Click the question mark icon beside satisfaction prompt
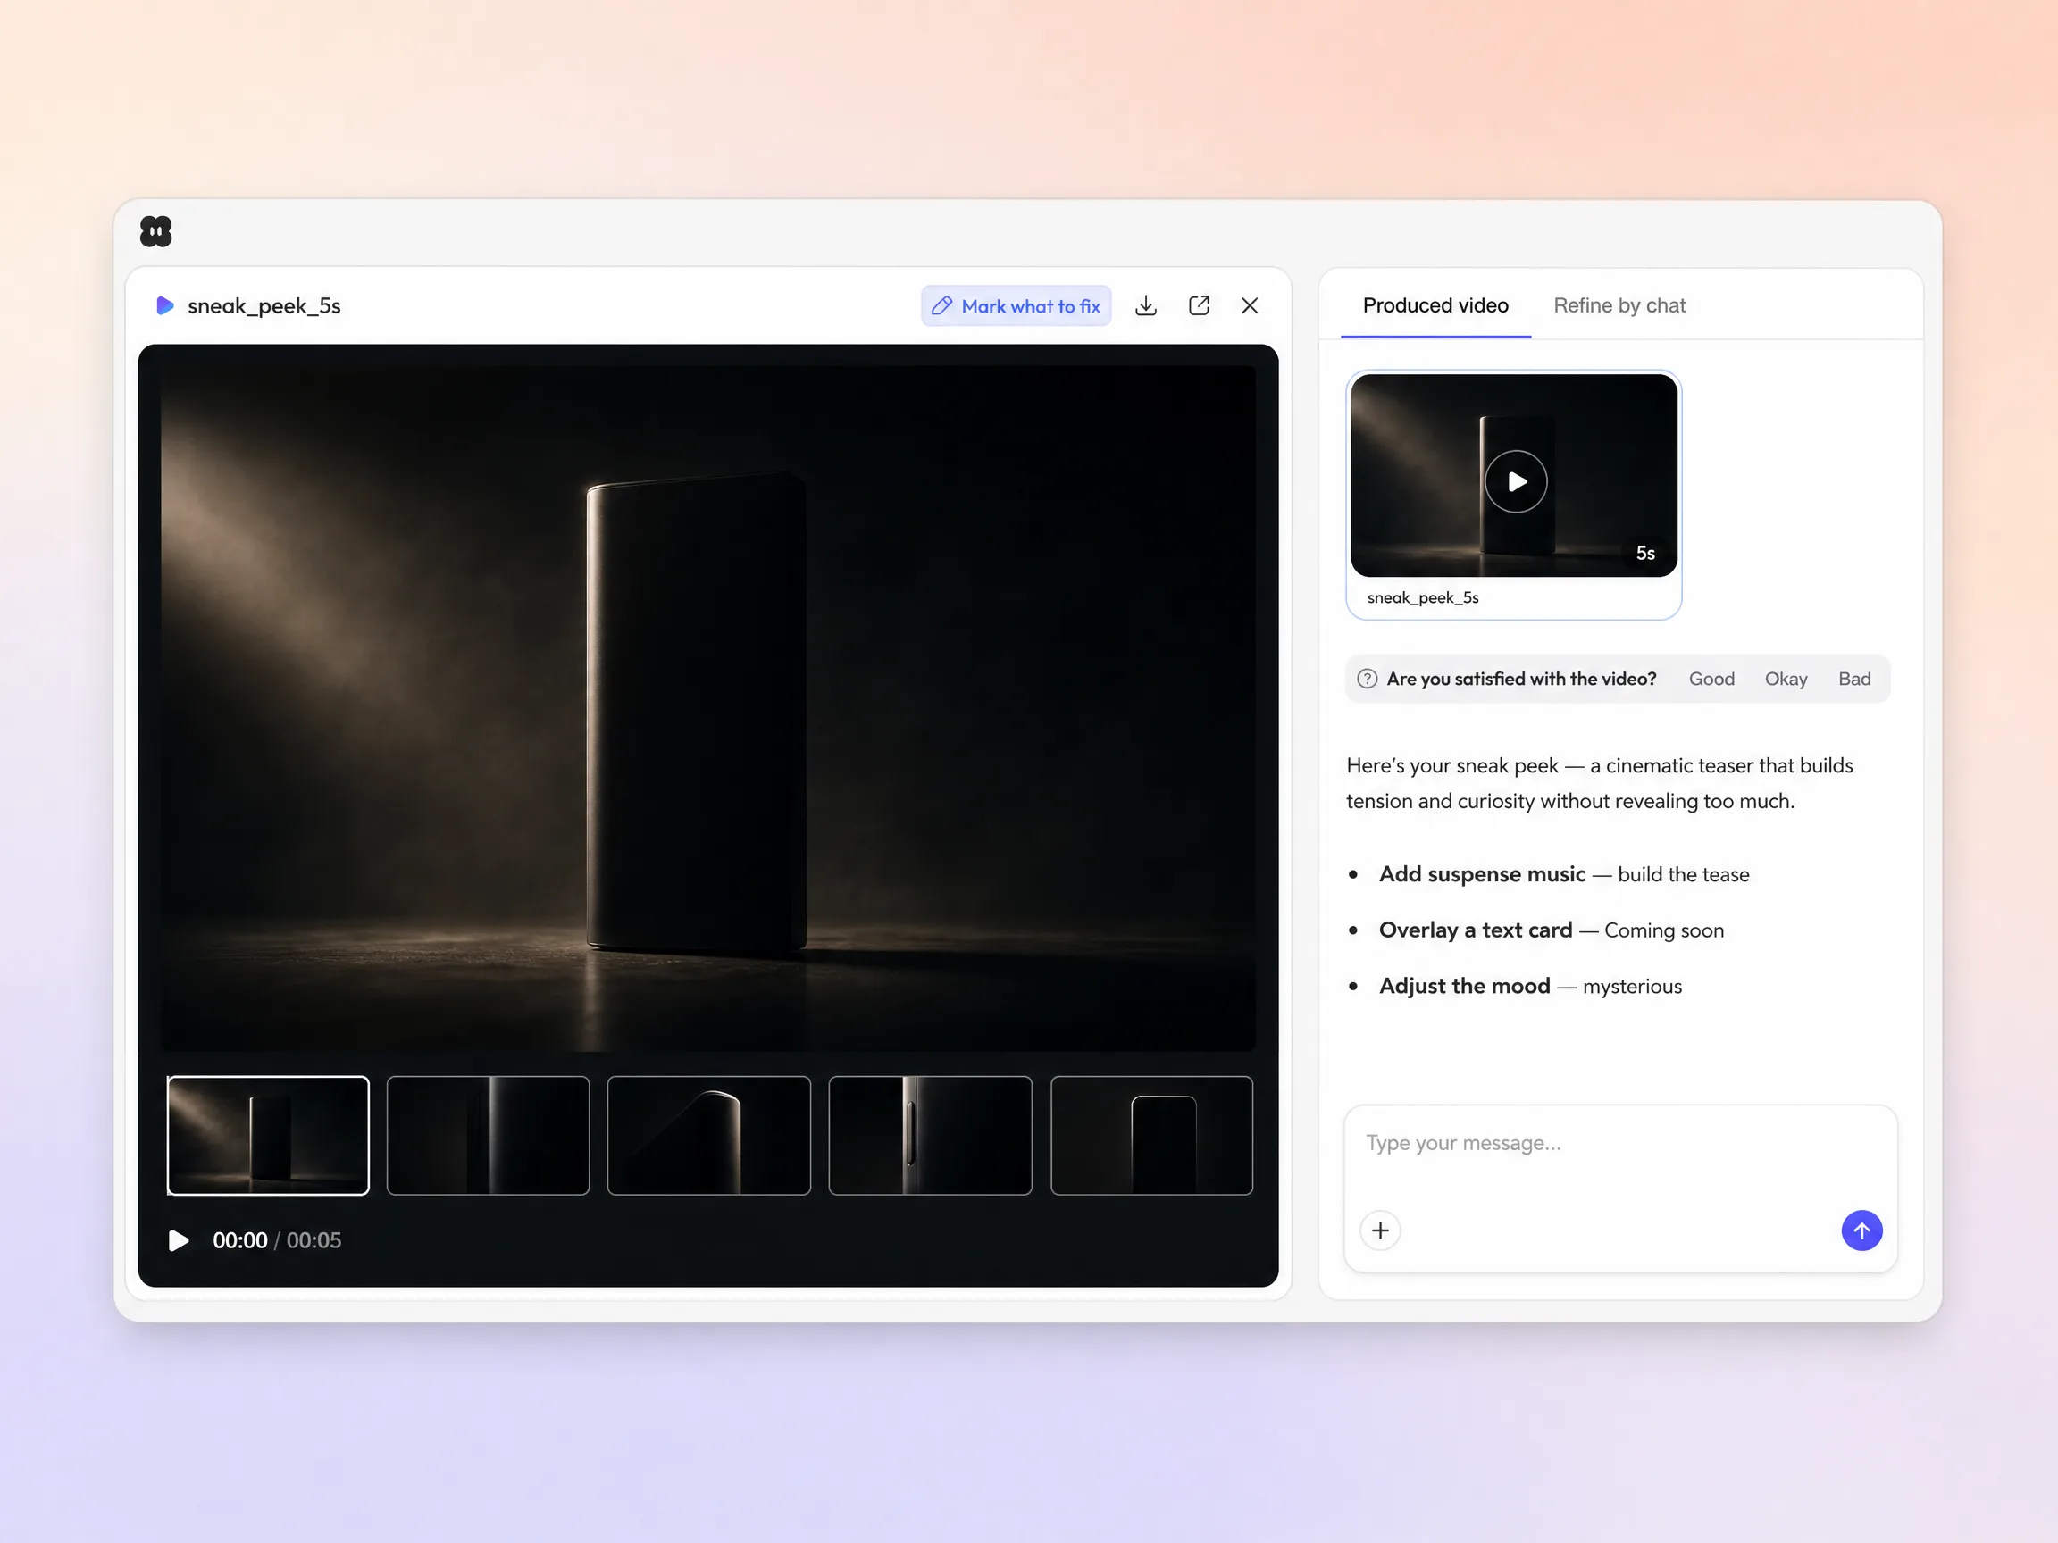This screenshot has height=1543, width=2058. tap(1367, 679)
